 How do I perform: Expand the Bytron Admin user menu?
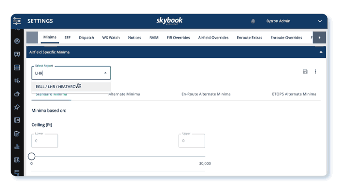click(x=320, y=21)
